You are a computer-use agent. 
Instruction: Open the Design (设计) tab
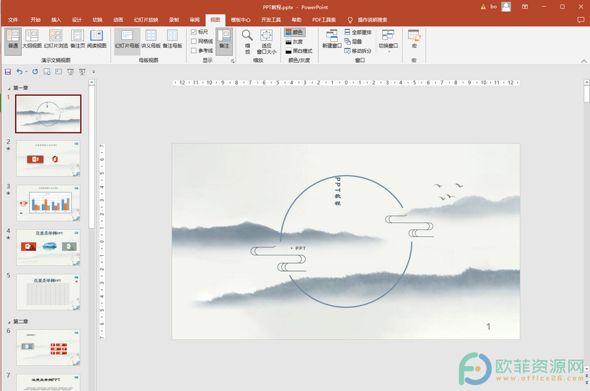click(x=77, y=20)
